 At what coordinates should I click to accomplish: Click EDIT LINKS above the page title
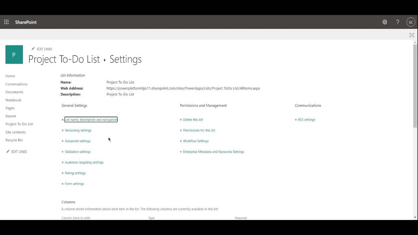tap(42, 49)
